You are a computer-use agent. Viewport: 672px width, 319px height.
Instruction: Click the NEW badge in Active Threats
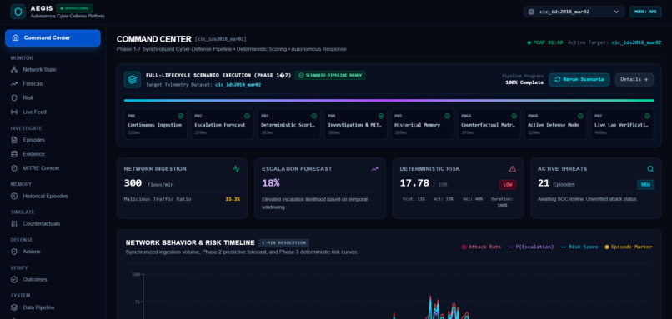click(x=645, y=185)
